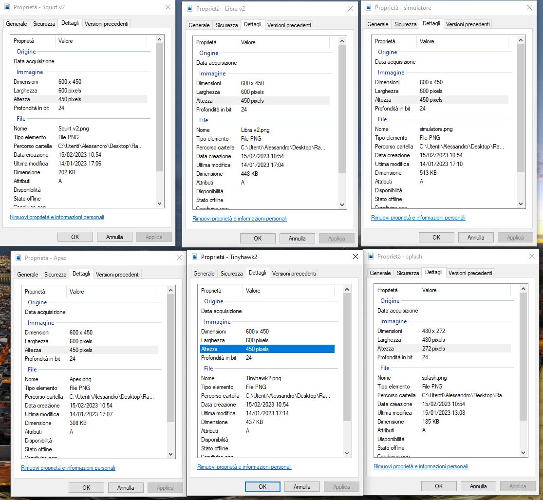Select the Generale tab in the Apex window
This screenshot has width=543, height=500.
[28, 274]
